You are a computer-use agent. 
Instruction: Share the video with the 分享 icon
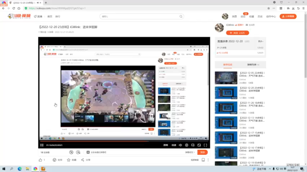pos(86,160)
